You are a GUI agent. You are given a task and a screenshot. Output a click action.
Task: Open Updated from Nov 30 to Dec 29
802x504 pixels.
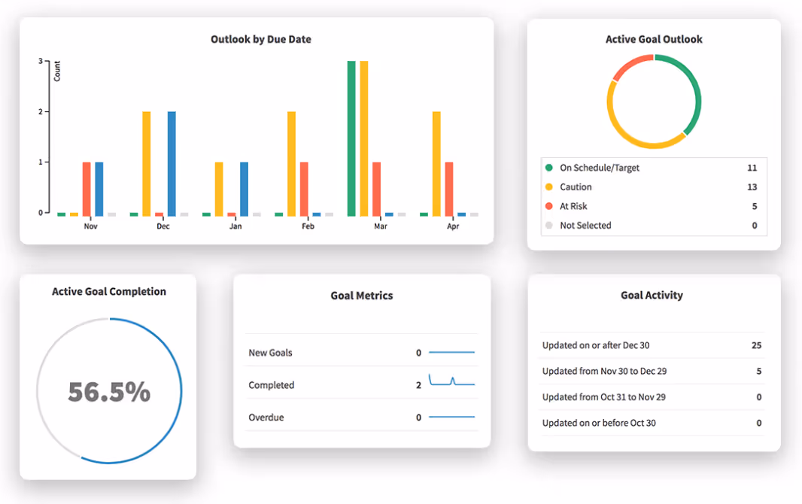coord(652,371)
